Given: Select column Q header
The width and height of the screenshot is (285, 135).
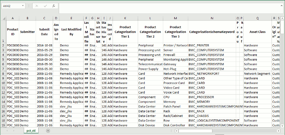Looking at the screenshot, I should click(x=257, y=18).
